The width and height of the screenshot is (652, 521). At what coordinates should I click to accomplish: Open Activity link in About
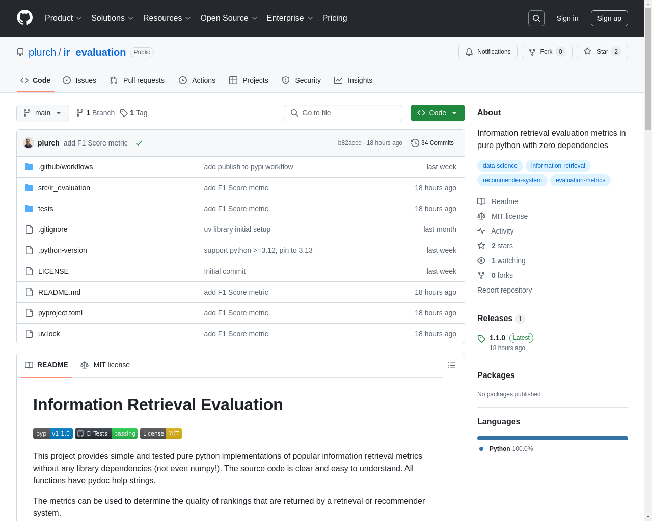point(495,231)
